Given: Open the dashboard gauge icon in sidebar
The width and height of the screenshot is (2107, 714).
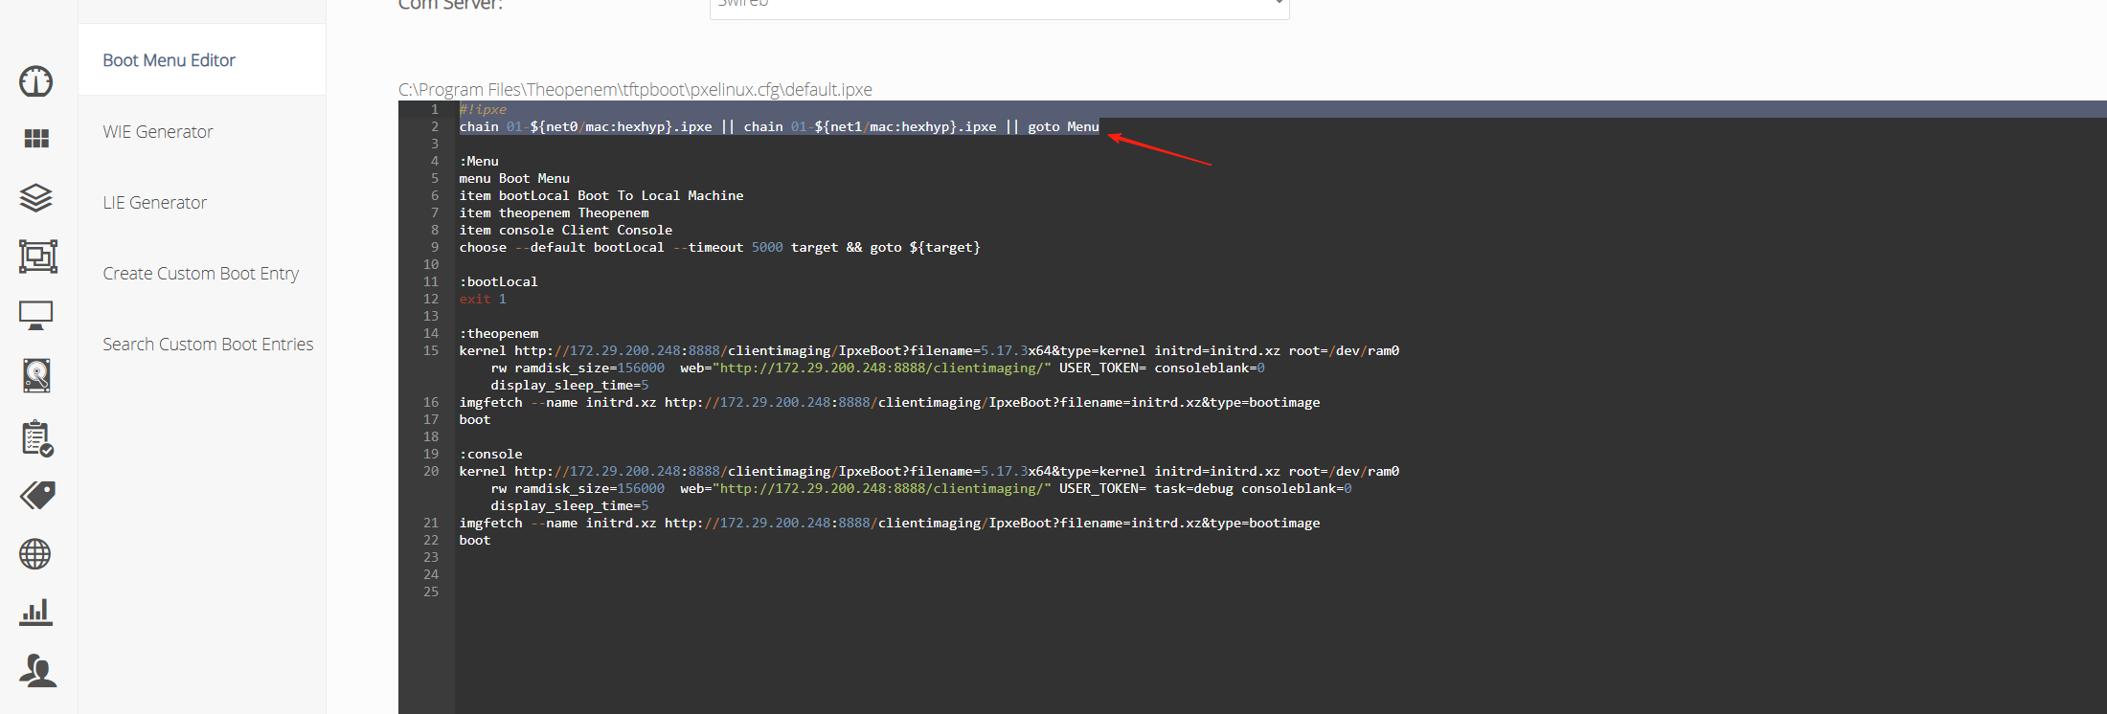Looking at the screenshot, I should coord(36,81).
